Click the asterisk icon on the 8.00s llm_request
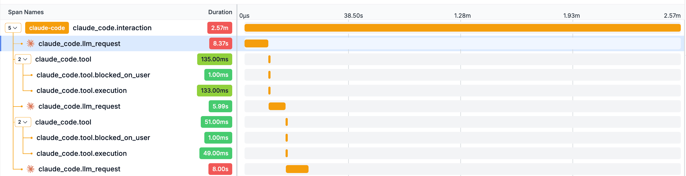Screen dimensions: 686x176 click(x=31, y=169)
